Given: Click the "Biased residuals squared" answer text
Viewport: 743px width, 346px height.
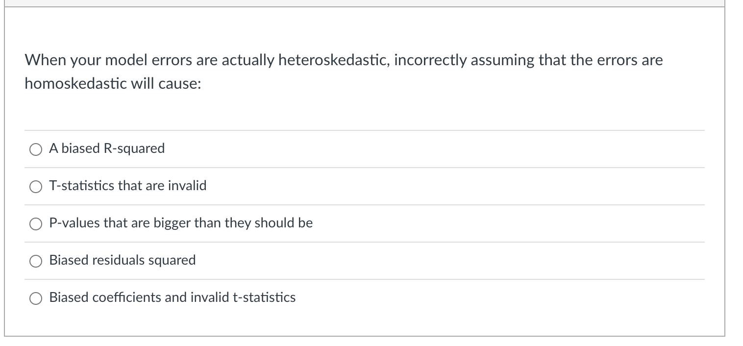Looking at the screenshot, I should [x=122, y=260].
